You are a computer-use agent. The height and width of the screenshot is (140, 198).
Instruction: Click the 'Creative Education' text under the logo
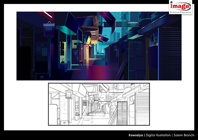tap(181, 12)
